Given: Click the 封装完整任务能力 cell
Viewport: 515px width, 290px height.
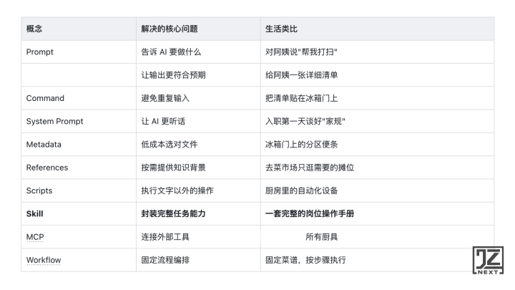Looking at the screenshot, I should 175,213.
